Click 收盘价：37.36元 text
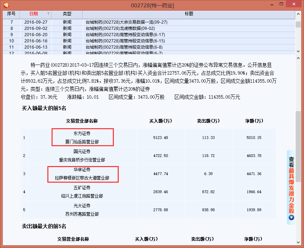 click(x=39, y=97)
